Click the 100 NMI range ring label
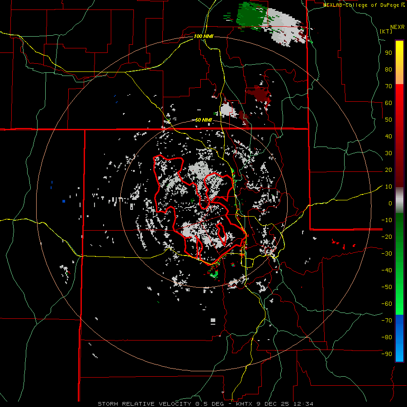 204,36
